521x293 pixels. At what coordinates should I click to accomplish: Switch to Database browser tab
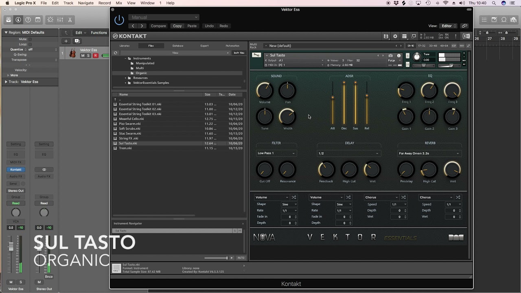pyautogui.click(x=178, y=46)
